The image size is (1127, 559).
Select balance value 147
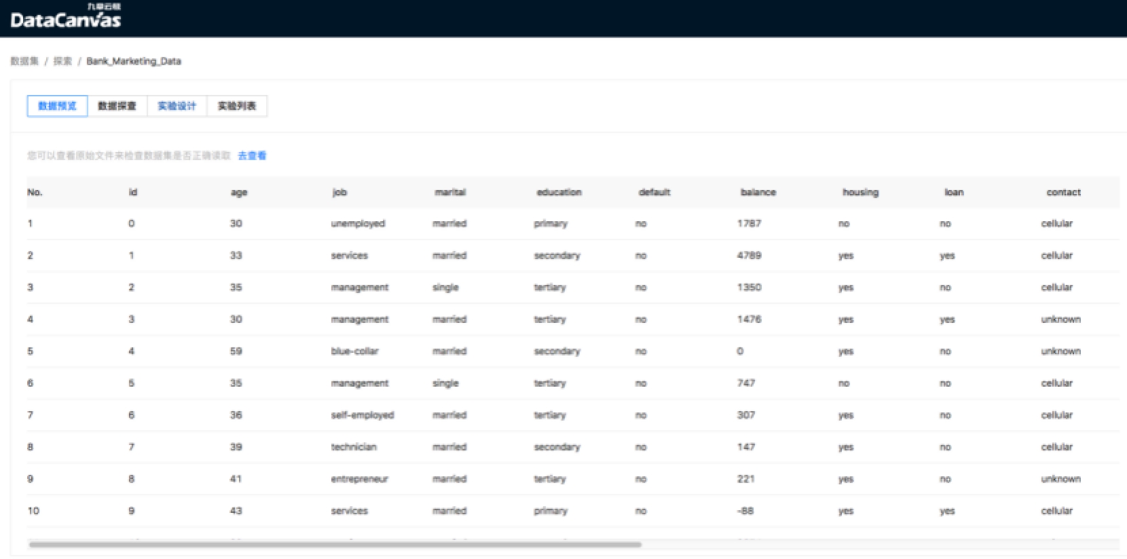(x=746, y=447)
